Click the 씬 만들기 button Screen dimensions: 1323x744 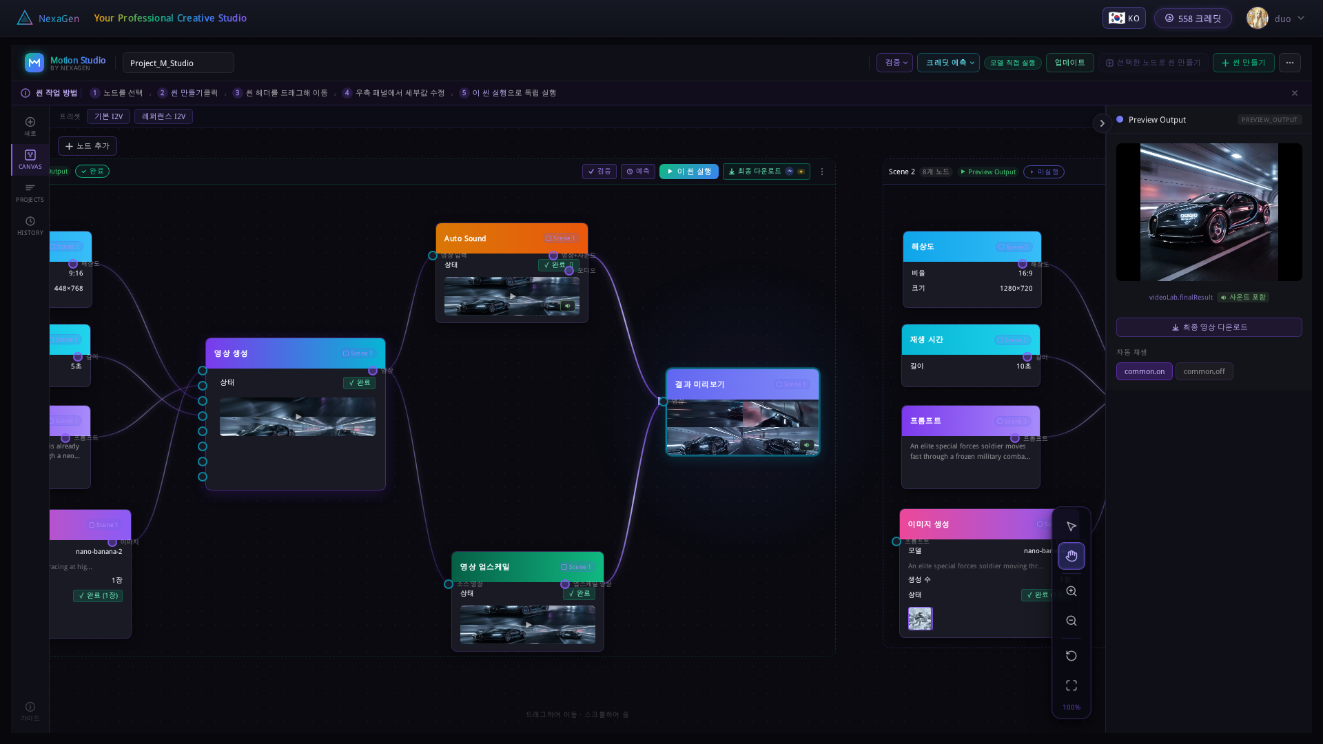click(x=1243, y=63)
